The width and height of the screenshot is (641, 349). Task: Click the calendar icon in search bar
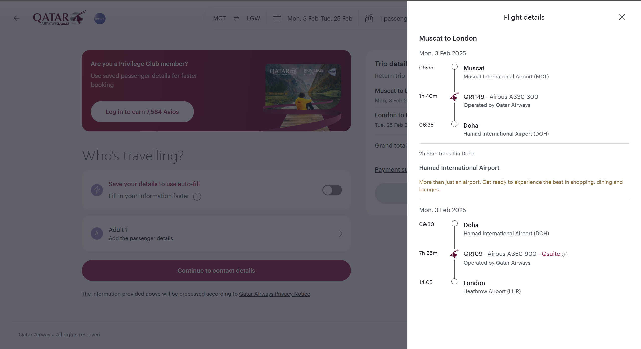277,18
